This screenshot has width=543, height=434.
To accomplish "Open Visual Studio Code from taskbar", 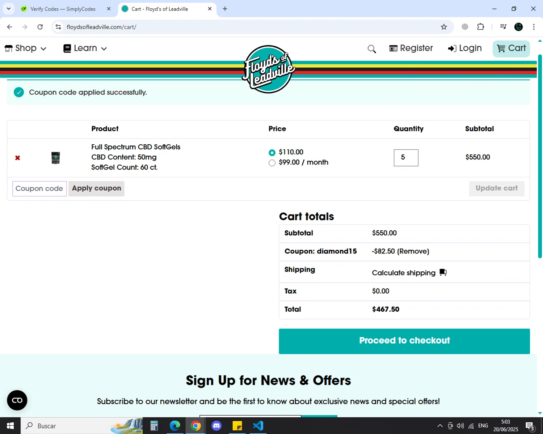I will 258,426.
